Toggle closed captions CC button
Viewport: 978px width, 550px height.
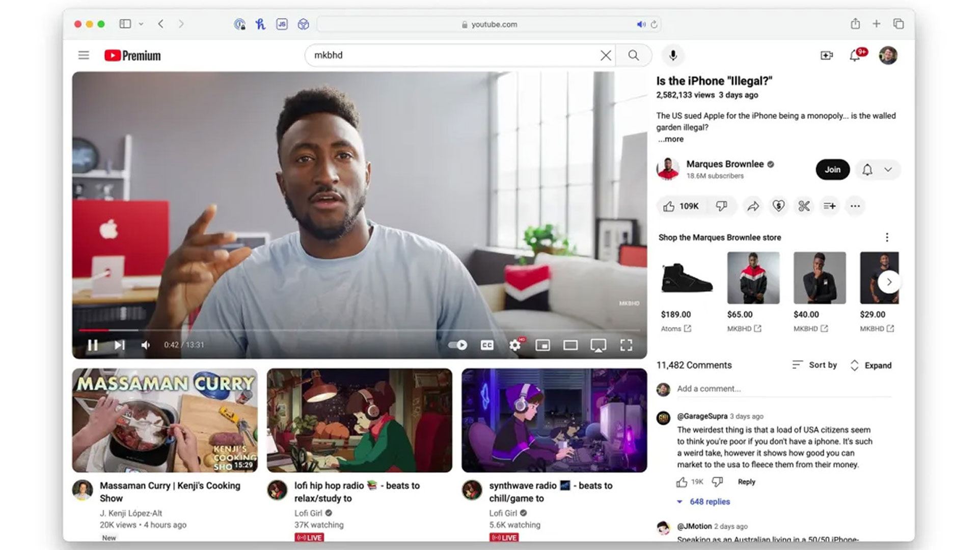pyautogui.click(x=487, y=345)
